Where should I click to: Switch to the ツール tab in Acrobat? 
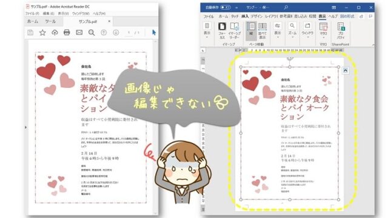pos(50,22)
